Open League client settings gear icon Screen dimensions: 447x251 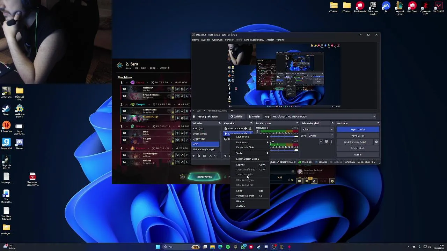tap(332, 181)
